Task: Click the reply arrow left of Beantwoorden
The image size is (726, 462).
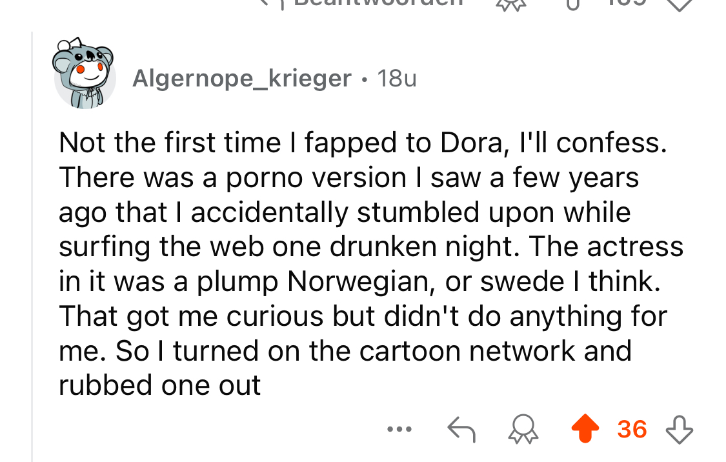Action: coord(271,3)
